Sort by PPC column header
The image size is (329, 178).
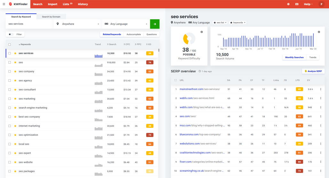[x=138, y=44]
